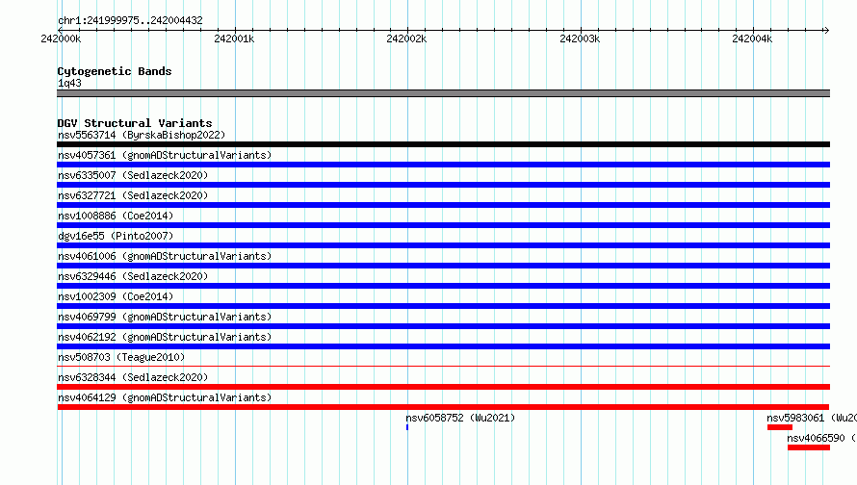Screen dimensions: 857x485
Task: Click the red bar under nsv6328344
Action: point(443,387)
